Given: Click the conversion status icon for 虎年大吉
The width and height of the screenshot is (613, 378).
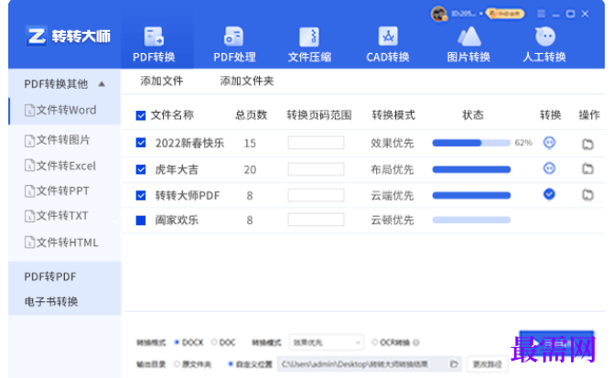Looking at the screenshot, I should point(549,168).
